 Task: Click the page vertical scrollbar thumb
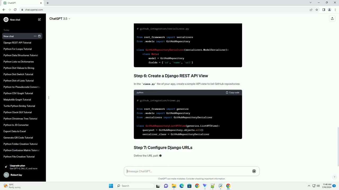(x=338, y=146)
